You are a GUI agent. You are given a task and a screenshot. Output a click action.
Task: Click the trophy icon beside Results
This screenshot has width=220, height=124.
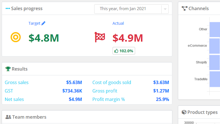(x=8, y=69)
